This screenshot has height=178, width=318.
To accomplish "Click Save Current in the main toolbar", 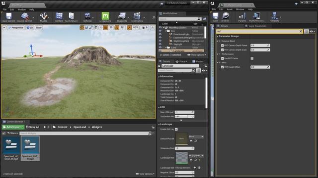I will [x=8, y=17].
